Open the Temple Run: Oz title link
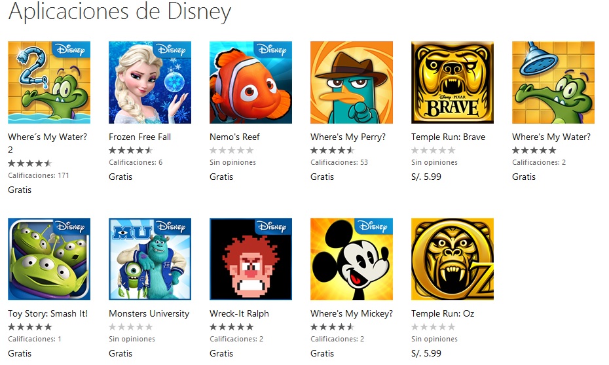 (x=443, y=313)
